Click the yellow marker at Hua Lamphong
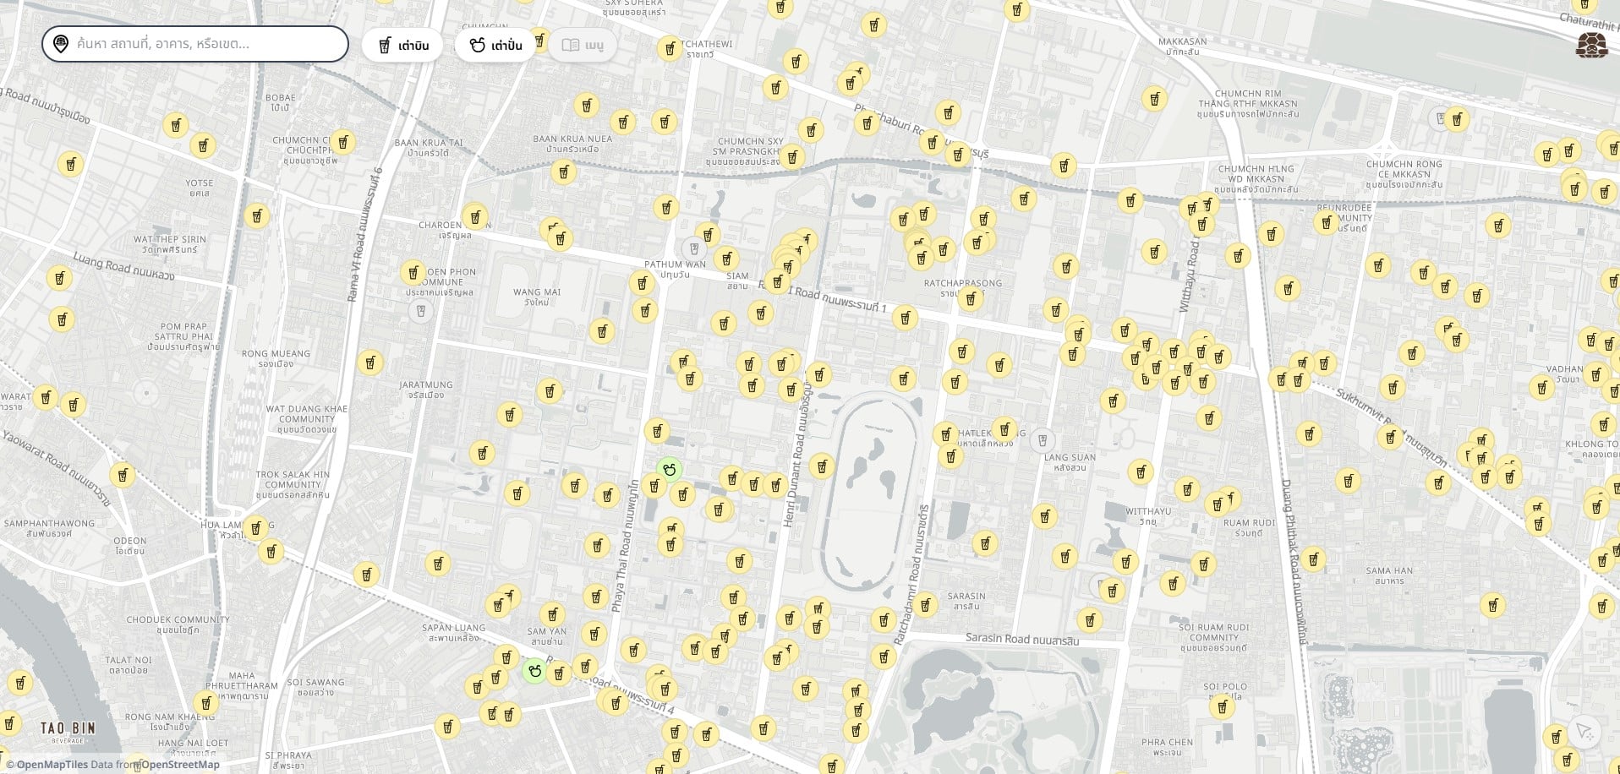The height and width of the screenshot is (774, 1620). coord(255,528)
